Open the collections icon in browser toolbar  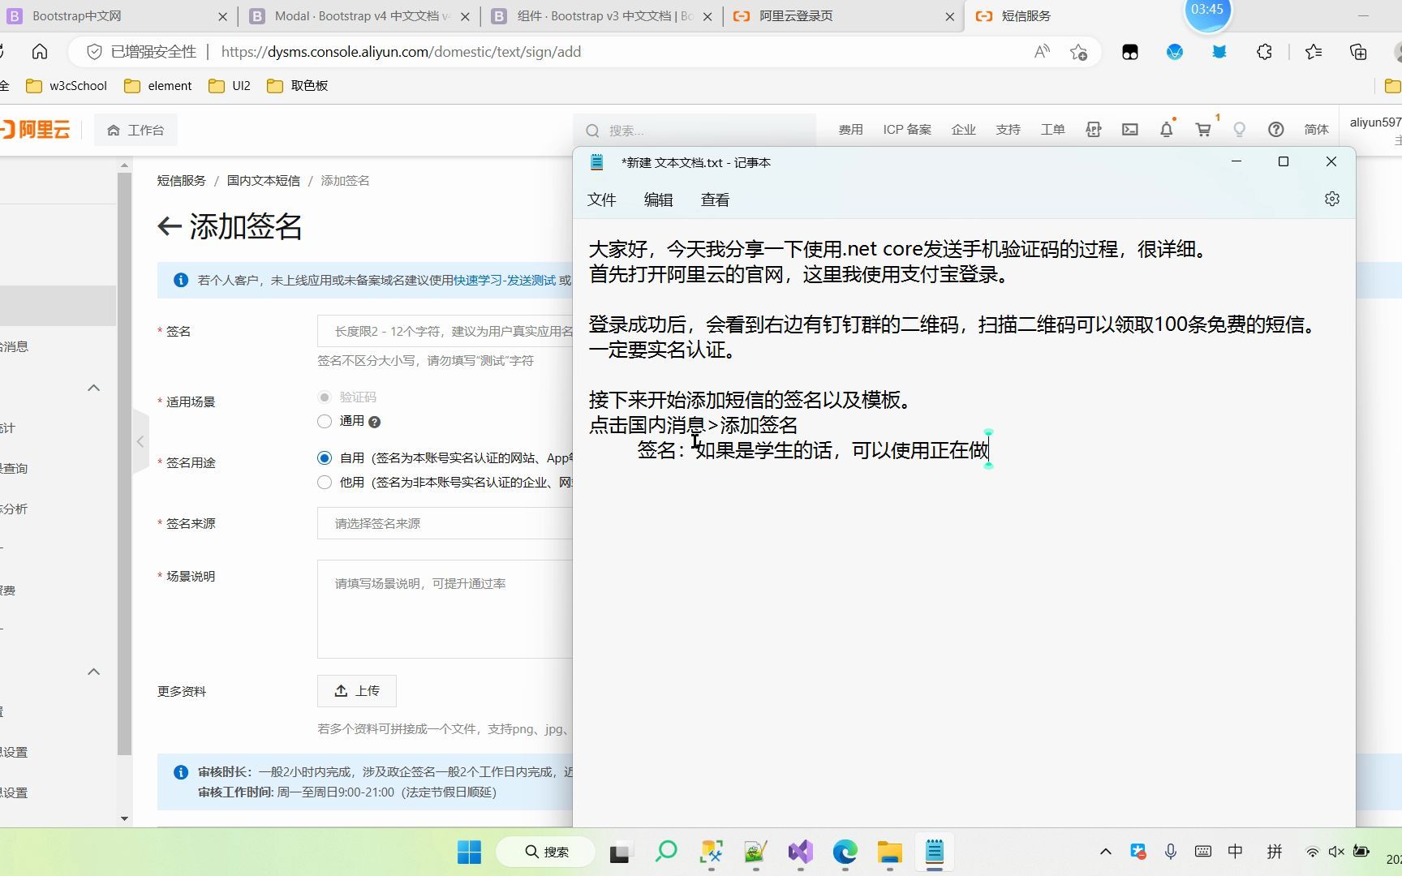[1358, 52]
